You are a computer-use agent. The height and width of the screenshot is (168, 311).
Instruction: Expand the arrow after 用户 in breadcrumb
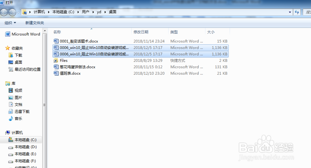pos(93,12)
